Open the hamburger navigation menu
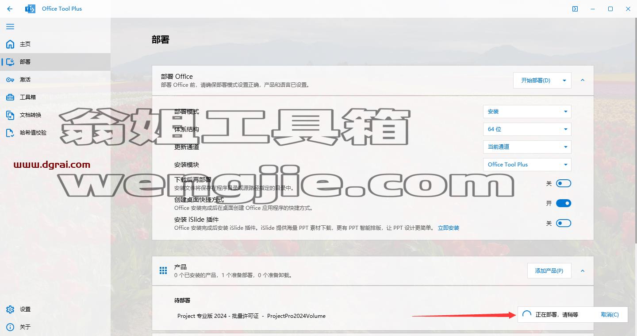Screen dimensions: 637x336 click(10, 27)
